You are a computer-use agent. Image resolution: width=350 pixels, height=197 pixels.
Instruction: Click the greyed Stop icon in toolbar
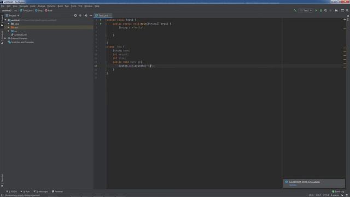(330, 10)
